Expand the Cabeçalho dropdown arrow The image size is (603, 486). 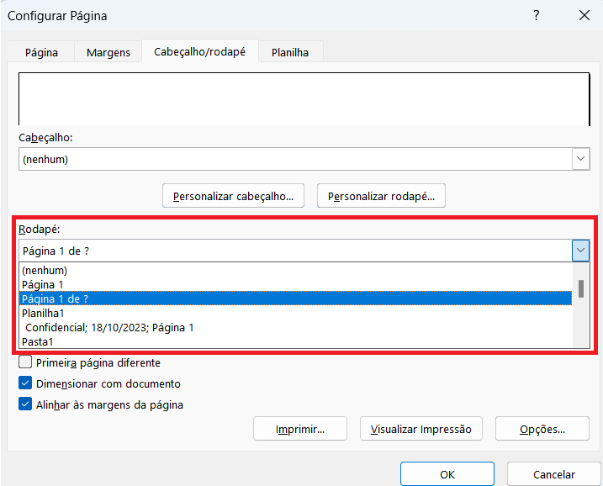coord(580,159)
